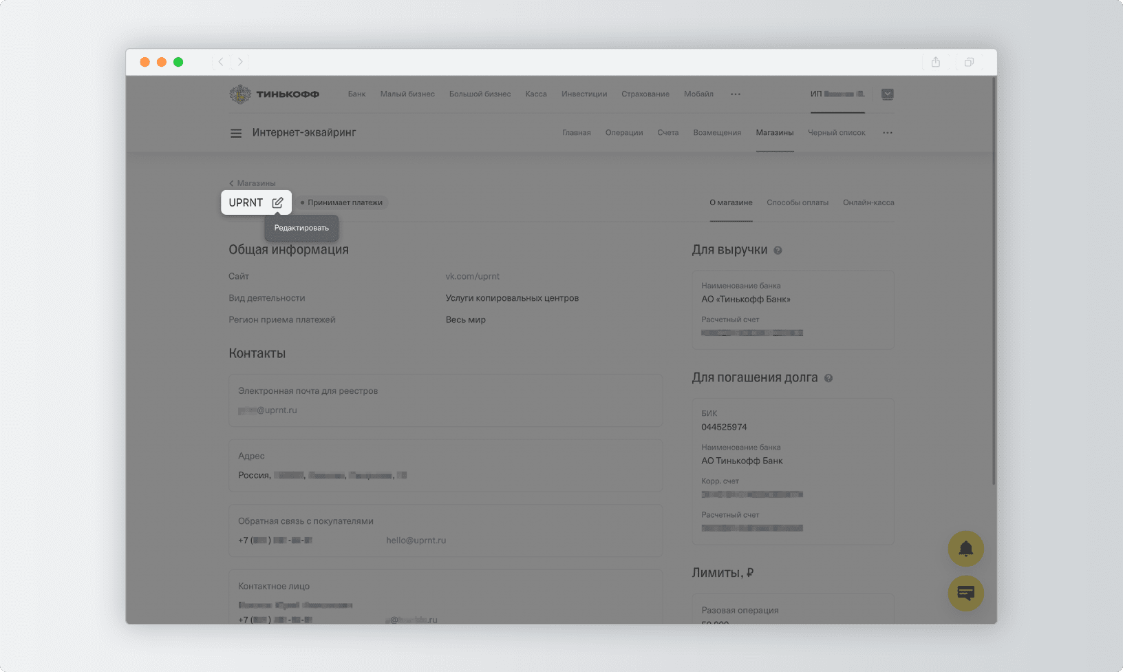1123x672 pixels.
Task: Open Малый бизнес section
Action: pyautogui.click(x=407, y=94)
